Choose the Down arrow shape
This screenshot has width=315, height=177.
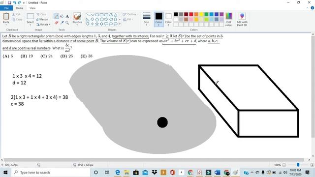click(88, 24)
